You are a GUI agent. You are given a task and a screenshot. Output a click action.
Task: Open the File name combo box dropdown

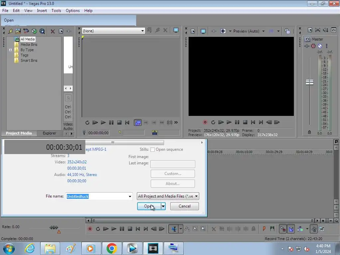point(130,197)
